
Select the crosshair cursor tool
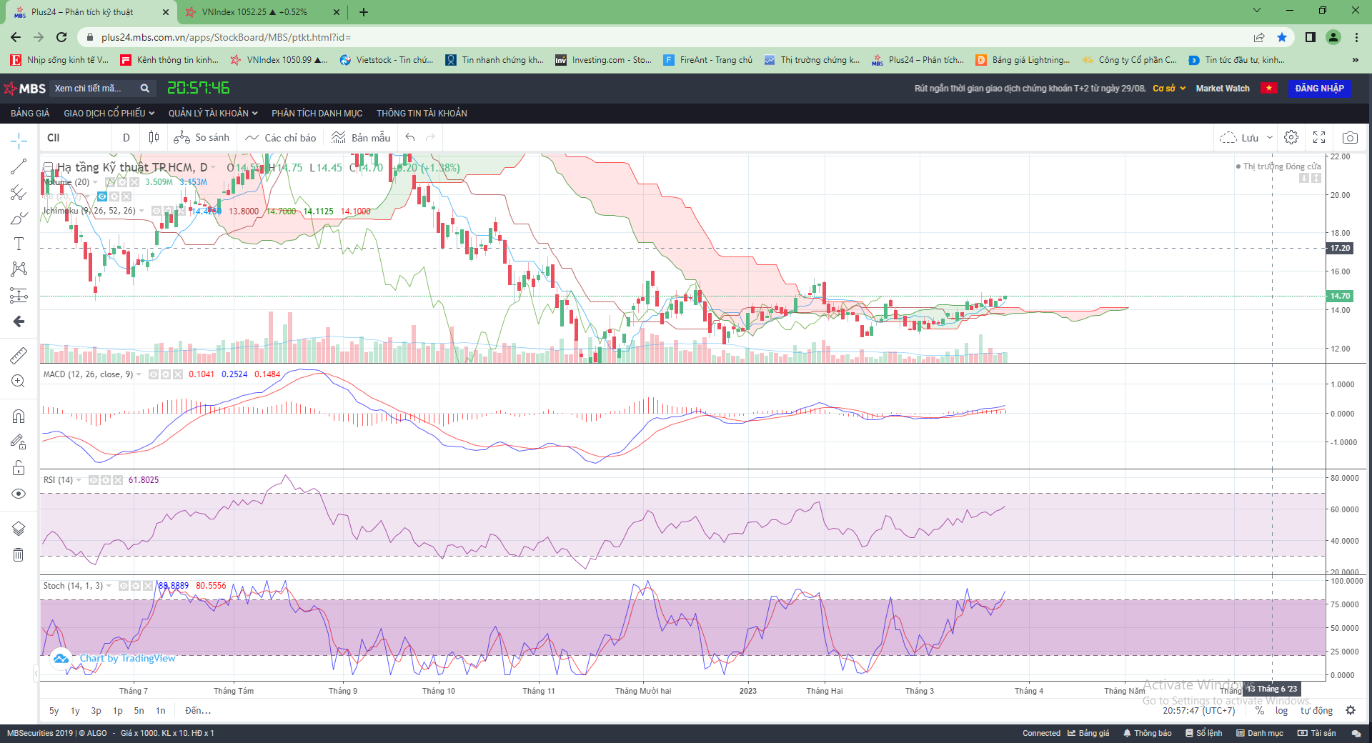tap(19, 141)
